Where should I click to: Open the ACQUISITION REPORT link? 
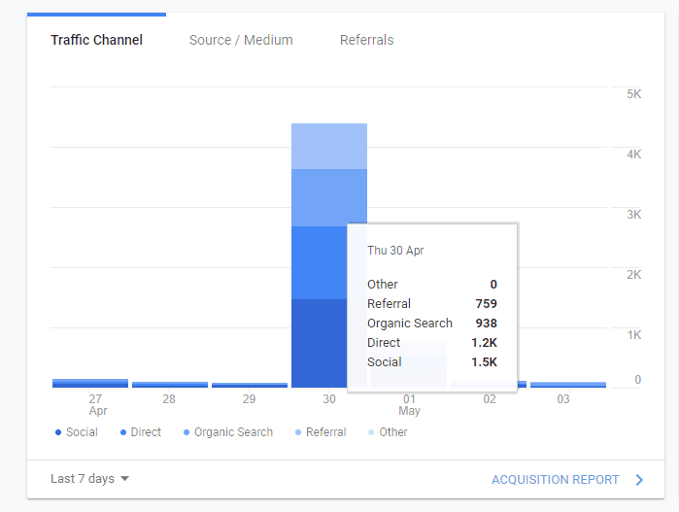coord(556,480)
